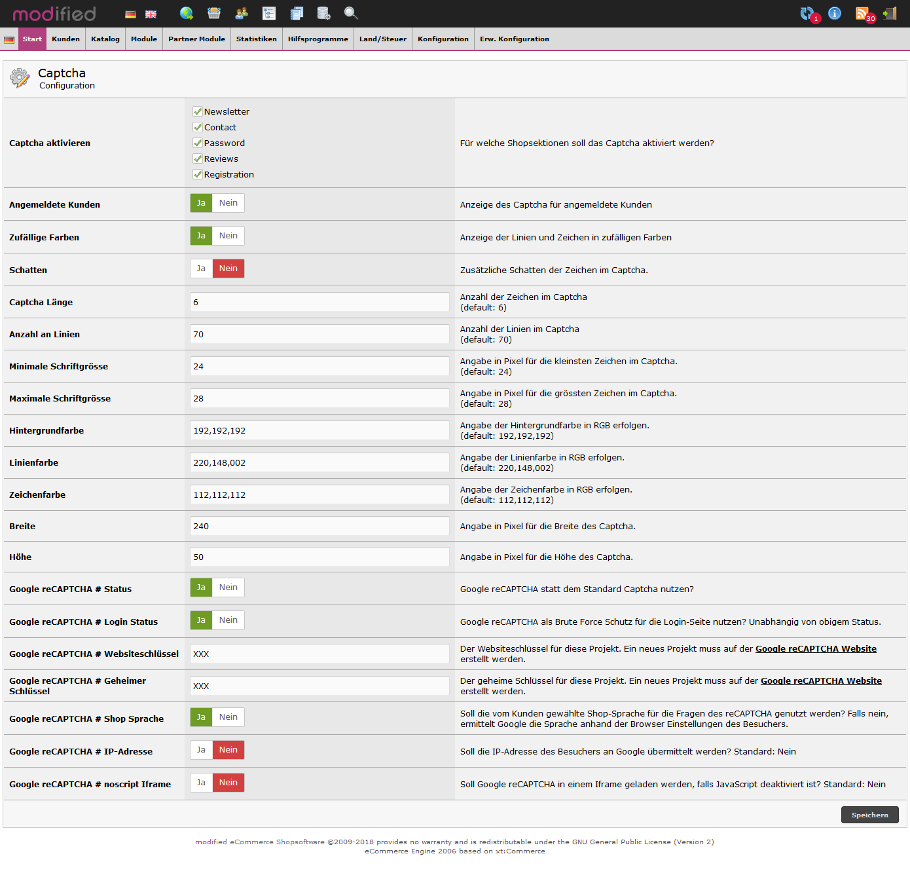
Task: Set reCAPTCHA Login Status to Nein
Action: 228,620
